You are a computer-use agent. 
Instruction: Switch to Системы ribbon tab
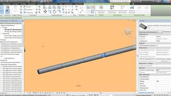(x=15, y=4)
